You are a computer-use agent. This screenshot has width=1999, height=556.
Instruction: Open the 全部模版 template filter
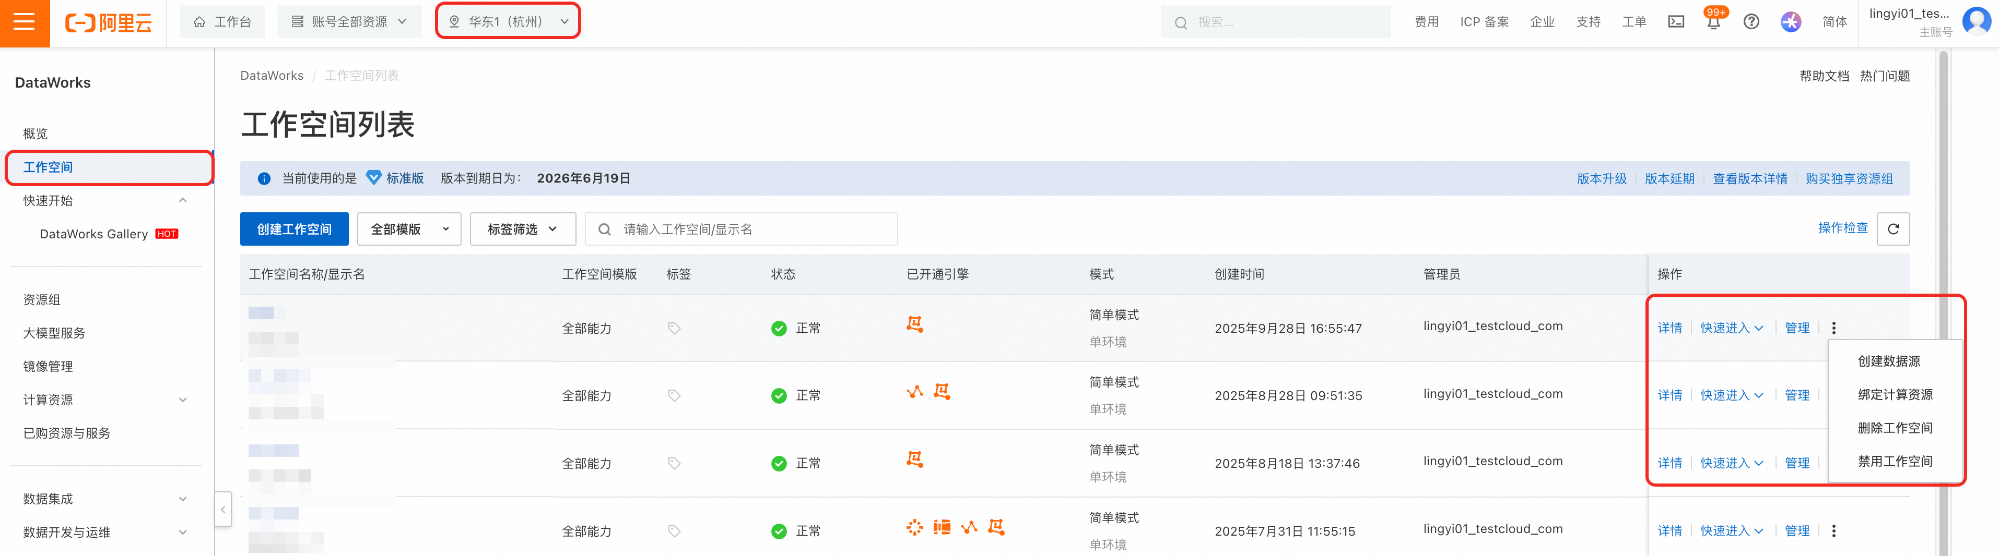click(x=409, y=229)
